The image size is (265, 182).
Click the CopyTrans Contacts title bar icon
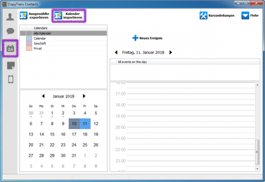click(4, 4)
